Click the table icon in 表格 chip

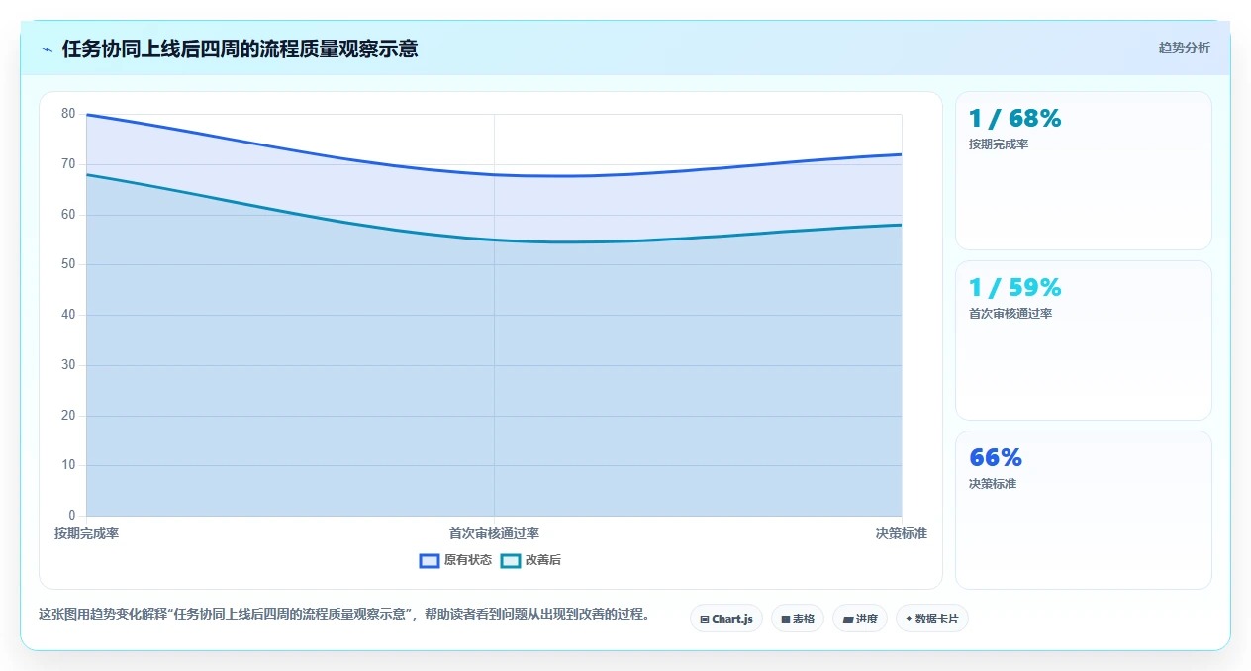tap(786, 619)
